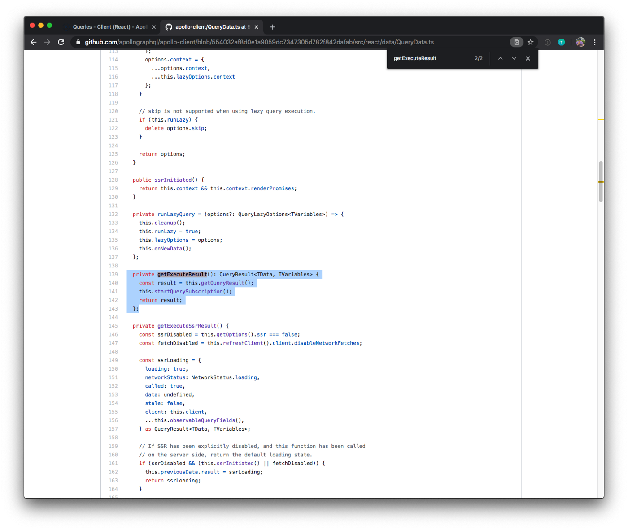Click the find-in-page icon in address bar
The image size is (628, 530).
(x=516, y=42)
